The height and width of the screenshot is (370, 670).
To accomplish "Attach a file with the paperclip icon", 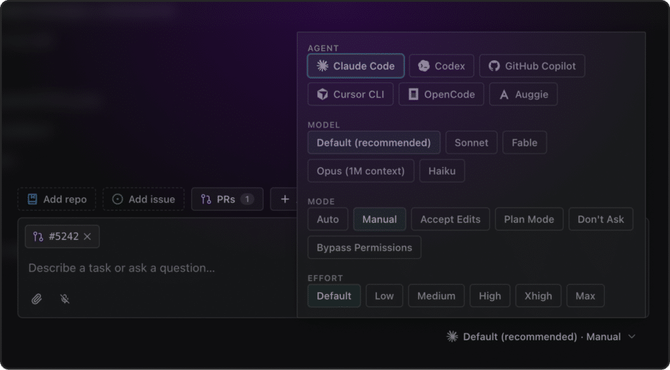I will tap(37, 299).
